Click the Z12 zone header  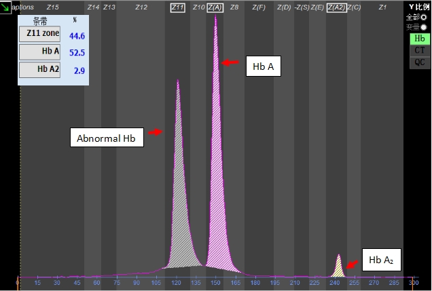point(141,7)
